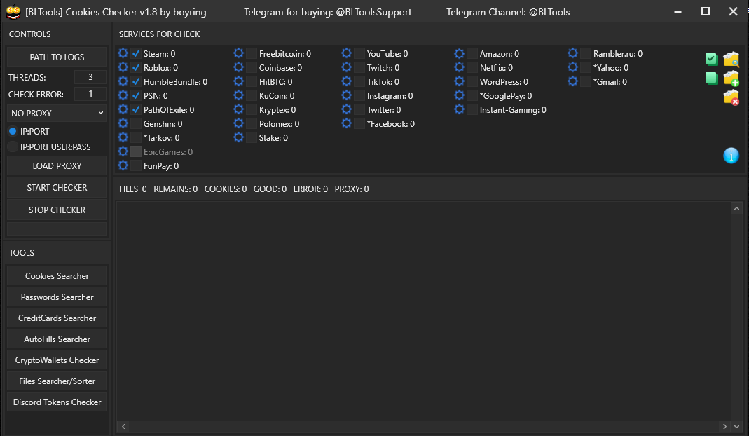The width and height of the screenshot is (749, 436).
Task: Enable the WordPress checkbox
Action: point(472,82)
